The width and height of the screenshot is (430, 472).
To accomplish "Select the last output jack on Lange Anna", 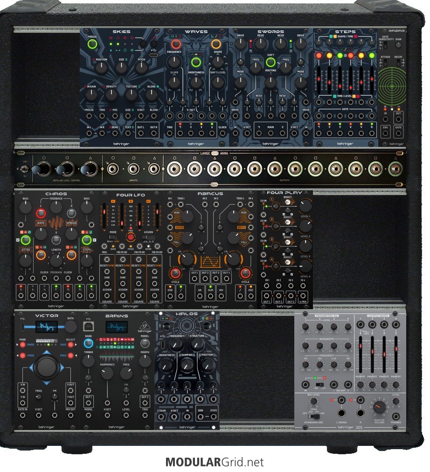I will pos(395,169).
